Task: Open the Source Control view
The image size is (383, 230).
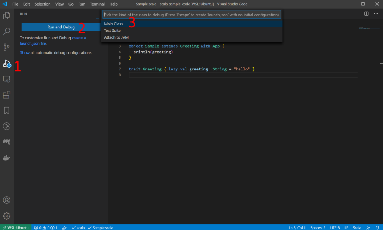Action: point(7,47)
